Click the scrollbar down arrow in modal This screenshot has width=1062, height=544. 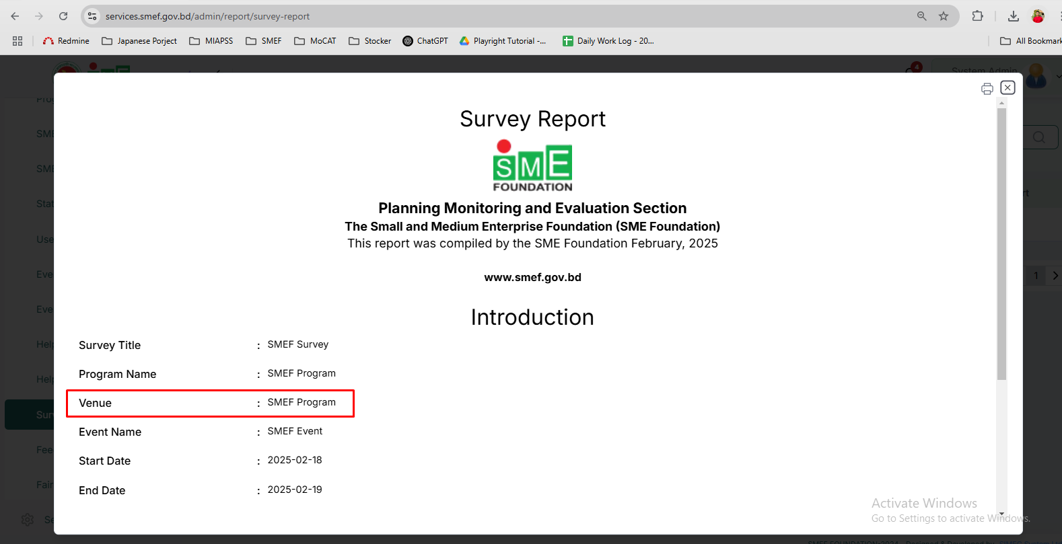point(1001,514)
